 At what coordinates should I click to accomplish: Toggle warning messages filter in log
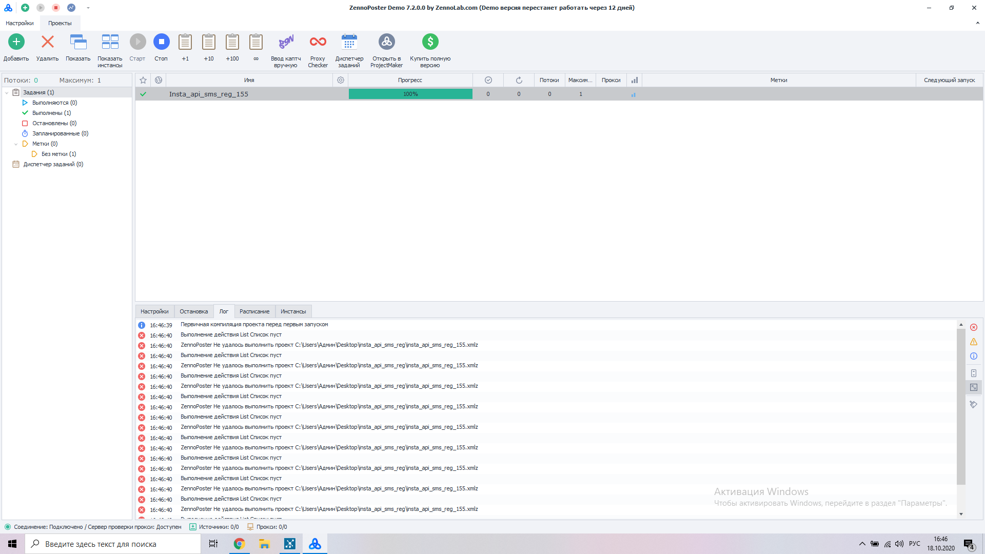(974, 342)
